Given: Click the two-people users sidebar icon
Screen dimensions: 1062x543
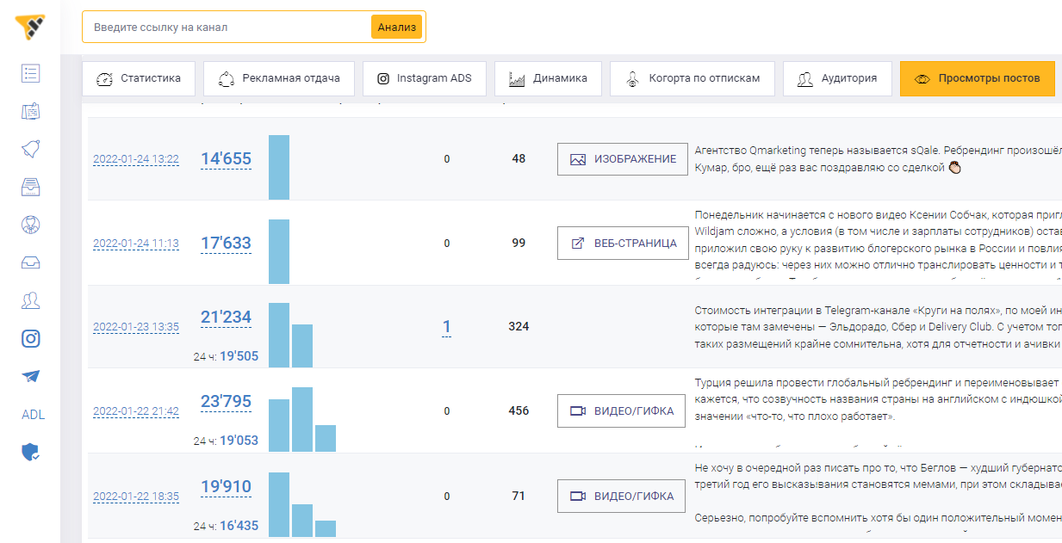Looking at the screenshot, I should click(x=31, y=301).
